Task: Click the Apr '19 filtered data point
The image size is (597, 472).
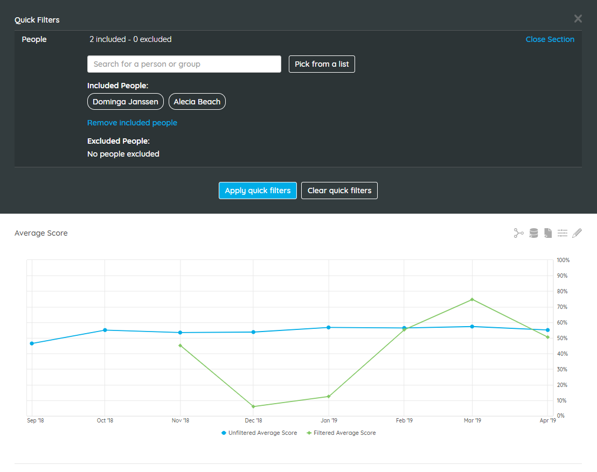Action: coord(547,337)
